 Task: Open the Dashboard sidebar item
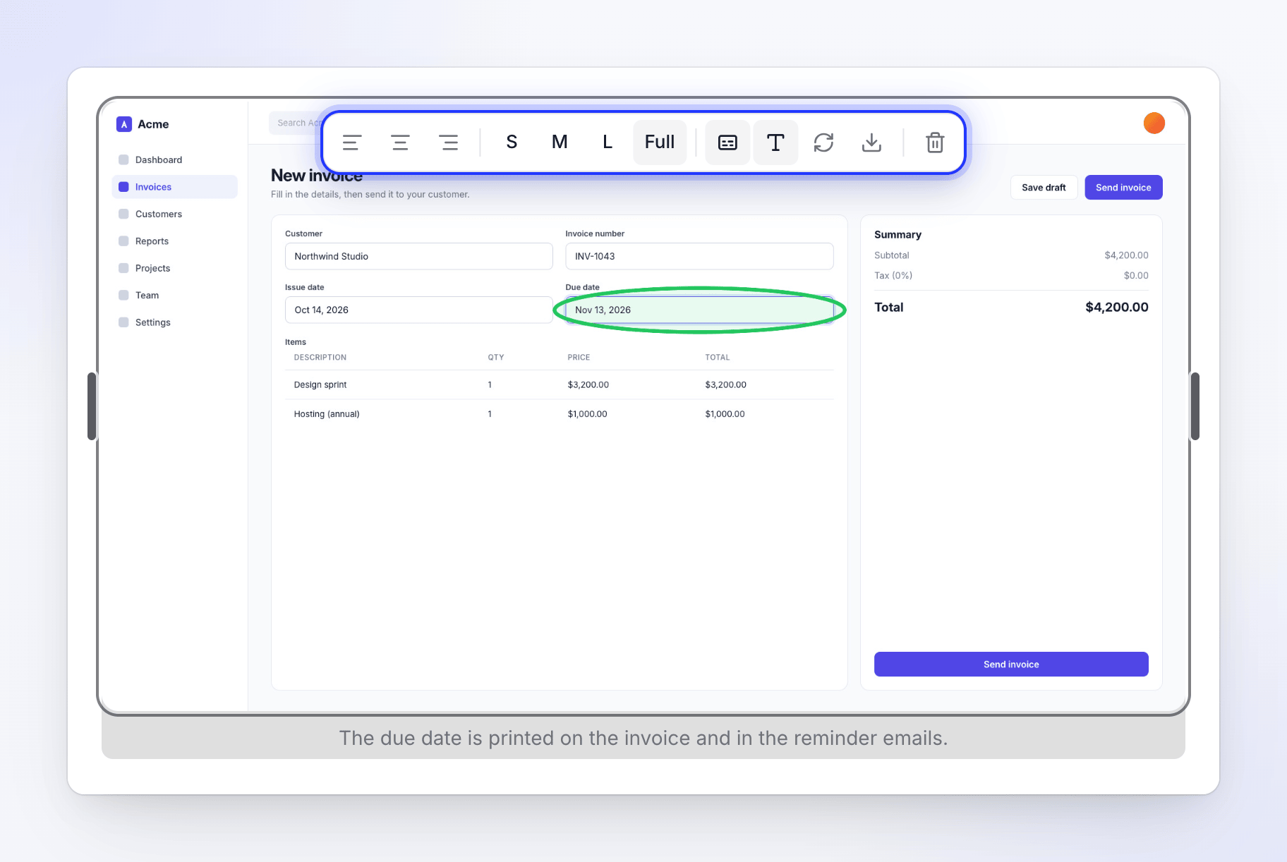pos(174,160)
